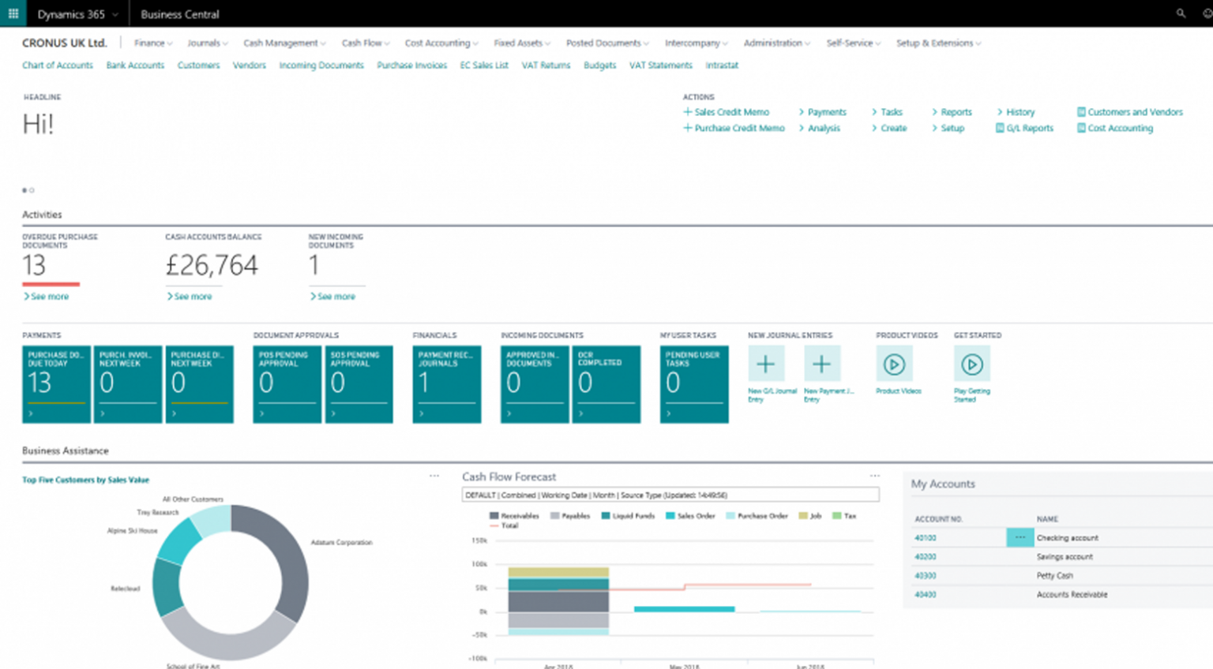Click Liquid Funds legend swatch
This screenshot has height=669, width=1213.
click(x=606, y=516)
